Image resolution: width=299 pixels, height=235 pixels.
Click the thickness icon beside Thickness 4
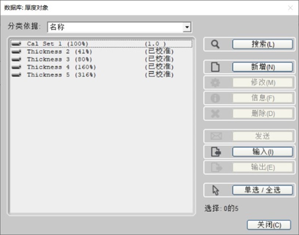point(16,67)
